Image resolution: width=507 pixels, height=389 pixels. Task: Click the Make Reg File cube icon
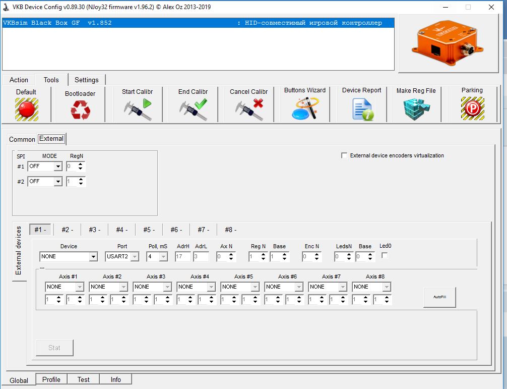(416, 109)
